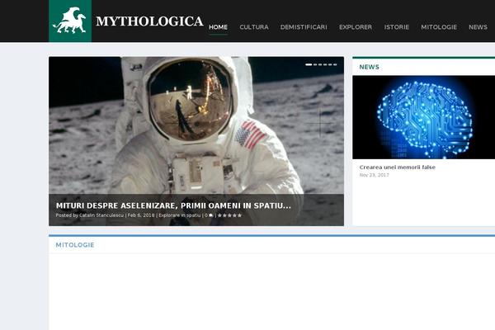
Task: Open 'Crearea unei memorii false' article
Action: [x=397, y=167]
